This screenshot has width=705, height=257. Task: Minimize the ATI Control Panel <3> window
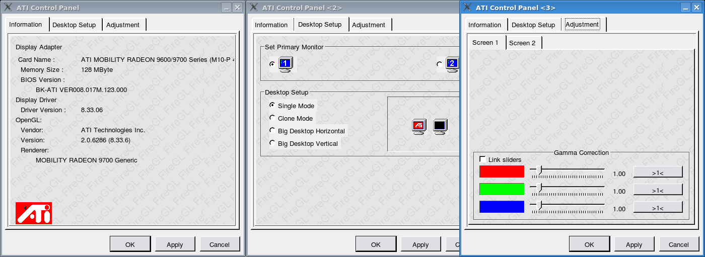coord(685,8)
